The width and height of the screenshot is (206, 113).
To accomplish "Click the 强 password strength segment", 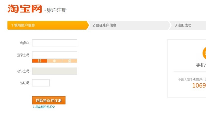I will point(70,61).
